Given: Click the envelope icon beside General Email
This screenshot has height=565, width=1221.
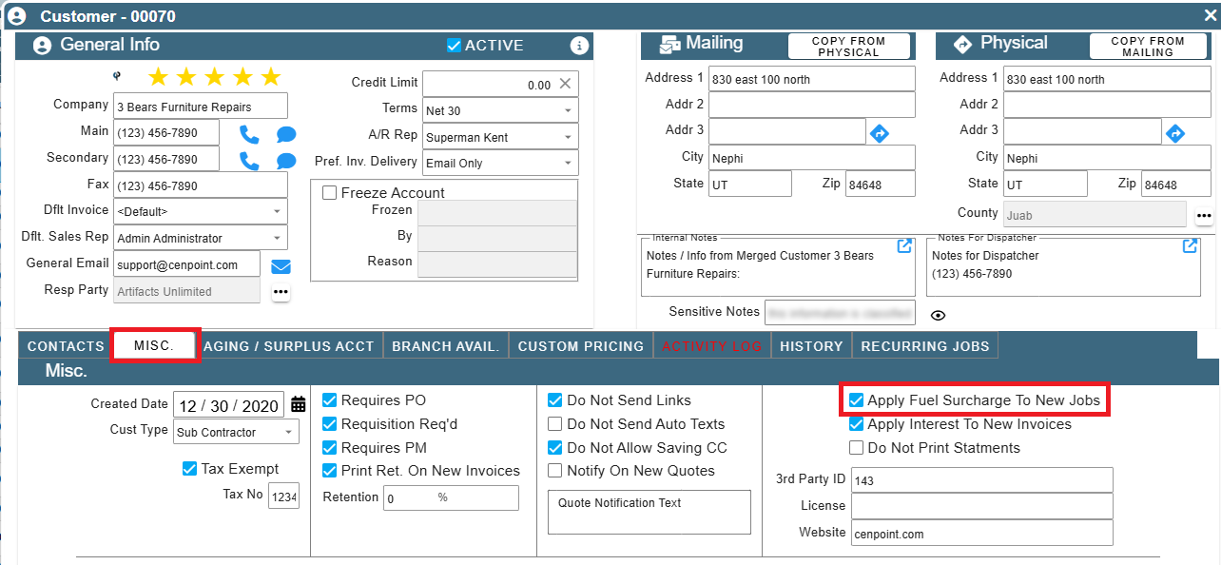Looking at the screenshot, I should (x=281, y=266).
